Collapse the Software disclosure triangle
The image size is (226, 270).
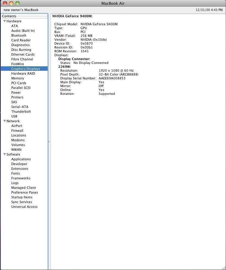[x=4, y=154]
